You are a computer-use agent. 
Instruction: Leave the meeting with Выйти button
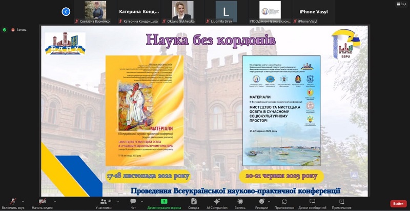tap(399, 204)
